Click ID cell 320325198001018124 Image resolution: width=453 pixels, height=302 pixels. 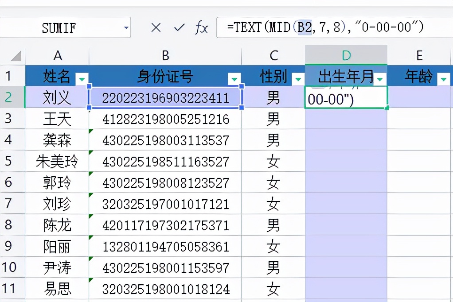[x=165, y=288]
